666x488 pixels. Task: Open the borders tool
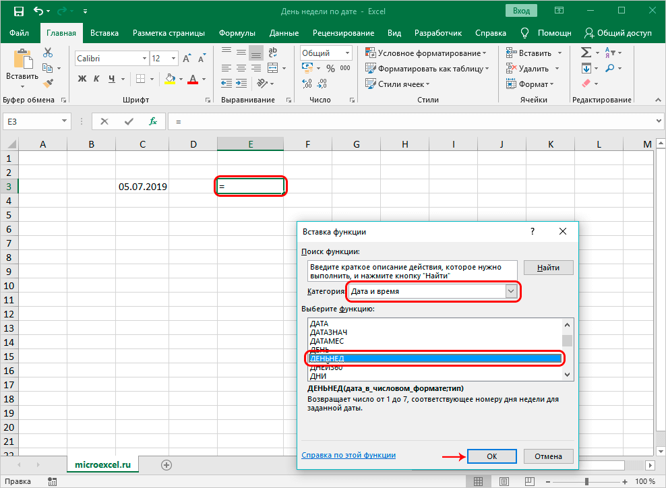(x=141, y=79)
